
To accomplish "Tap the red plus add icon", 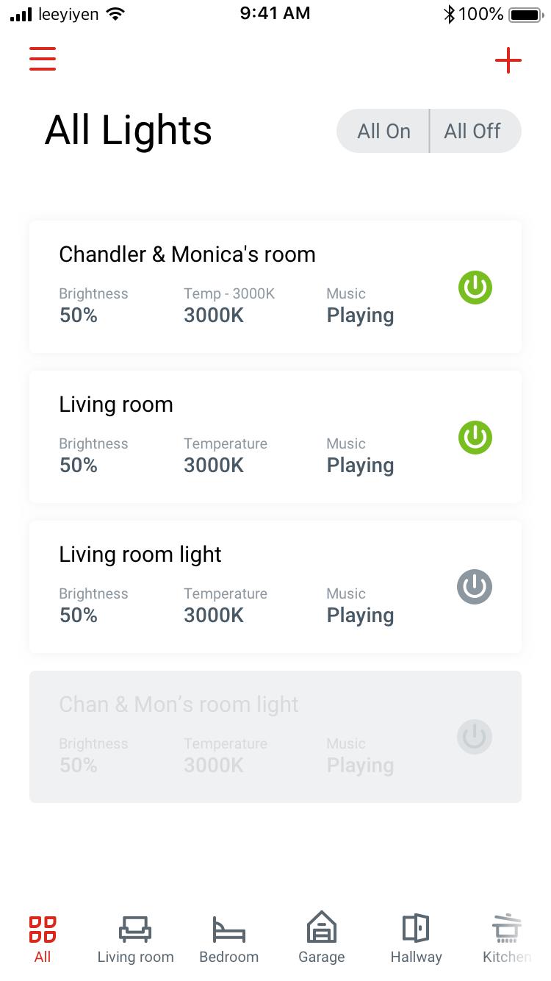I will (x=508, y=60).
